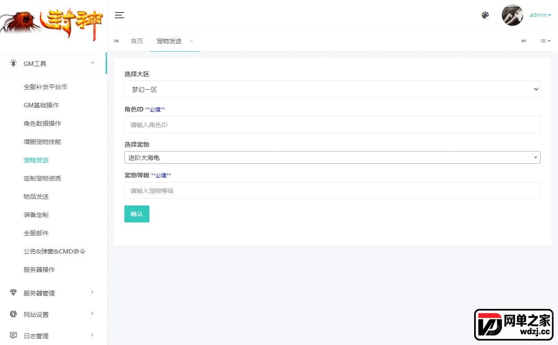
Task: Open the tab operations list menu
Action: [546, 41]
